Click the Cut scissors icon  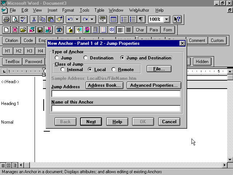click(34, 19)
